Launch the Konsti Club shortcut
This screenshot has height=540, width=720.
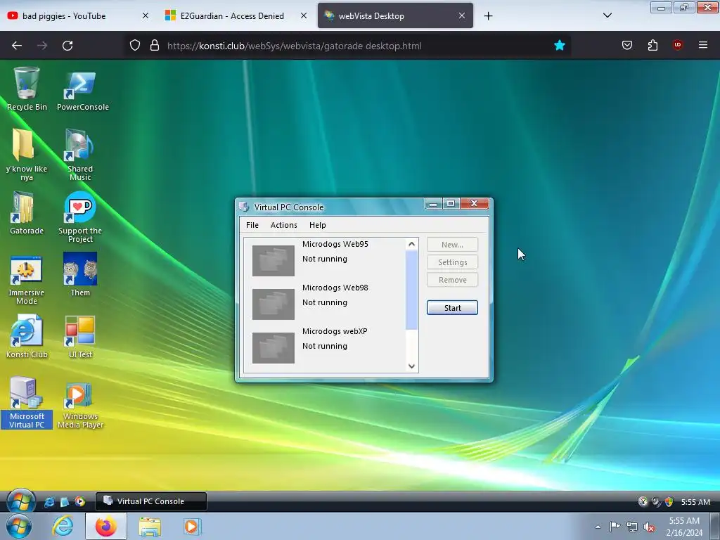point(27,337)
